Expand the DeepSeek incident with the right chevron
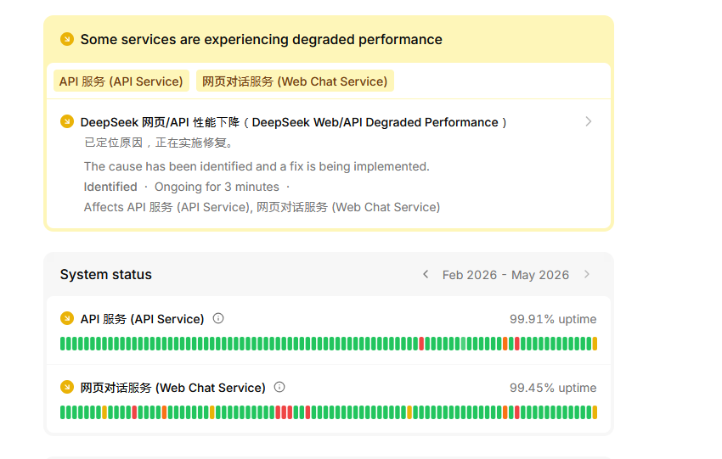The width and height of the screenshot is (722, 459). 588,121
